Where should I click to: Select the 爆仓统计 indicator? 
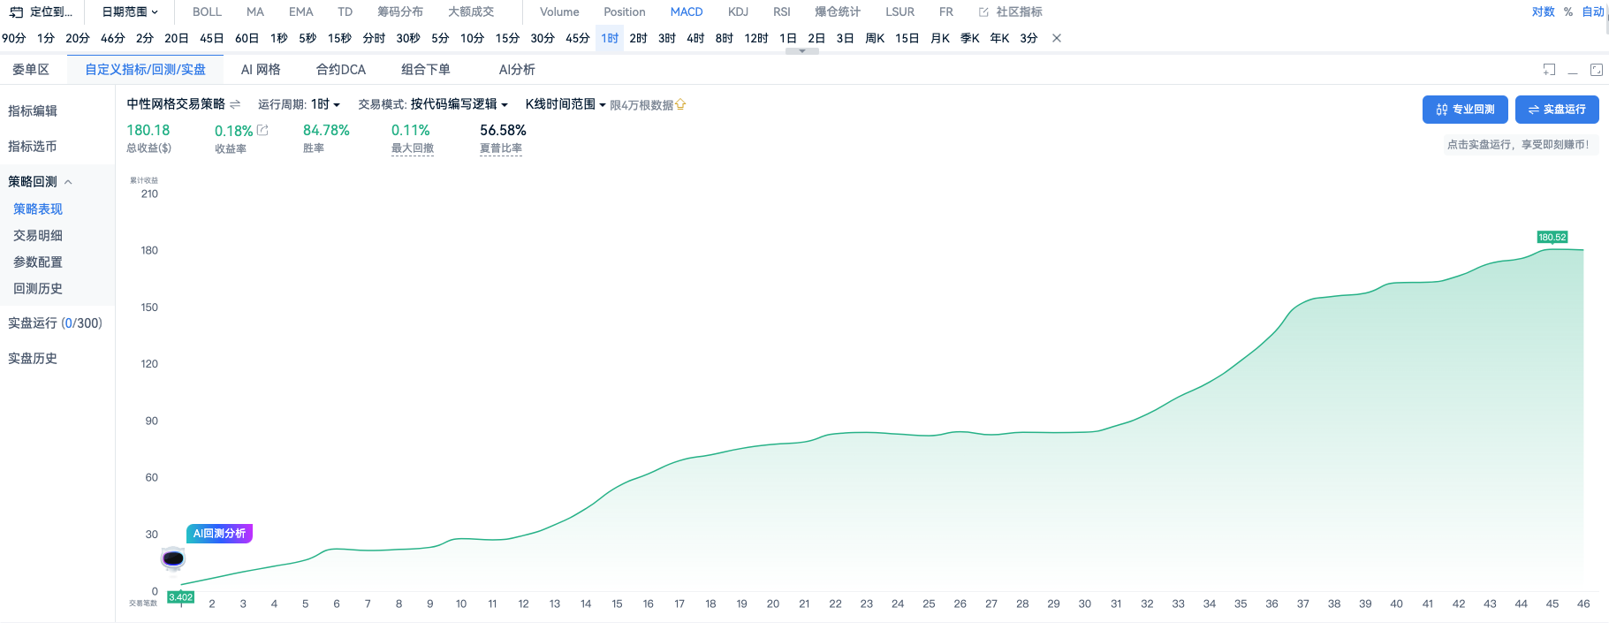click(x=838, y=12)
